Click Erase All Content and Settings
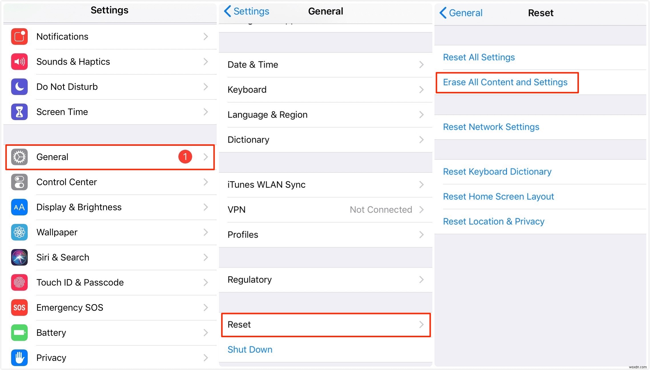650x370 pixels. pyautogui.click(x=505, y=82)
